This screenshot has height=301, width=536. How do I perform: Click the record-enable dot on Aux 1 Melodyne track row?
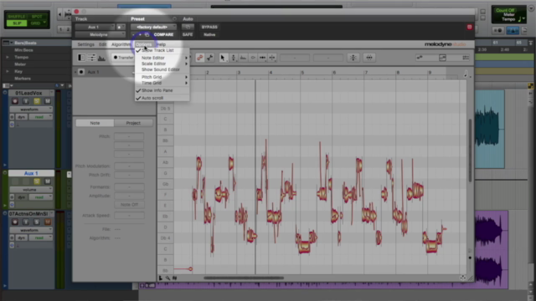pos(81,72)
